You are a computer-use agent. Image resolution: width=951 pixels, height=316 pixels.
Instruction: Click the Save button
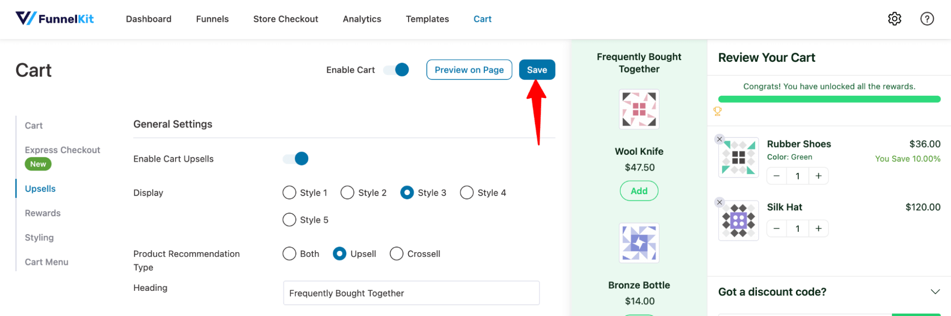537,69
